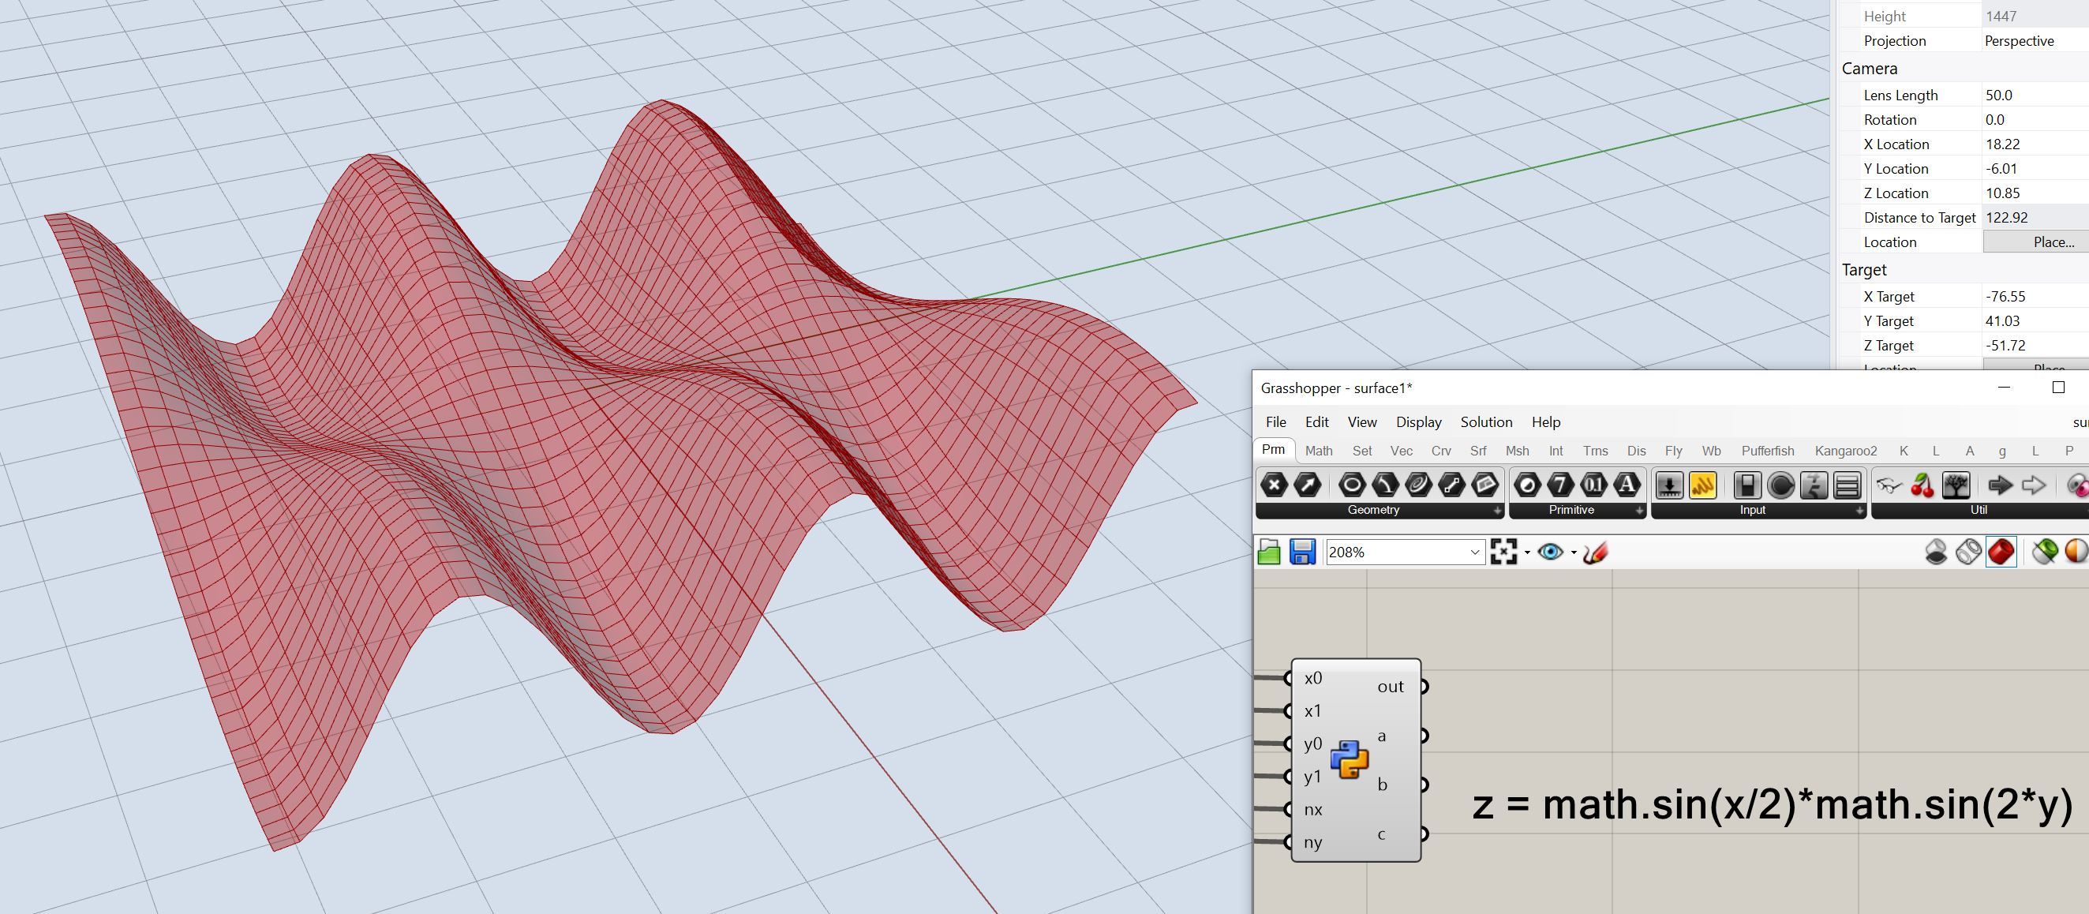2089x914 pixels.
Task: Pick the Integer parameter icon showing 7
Action: (x=1561, y=485)
